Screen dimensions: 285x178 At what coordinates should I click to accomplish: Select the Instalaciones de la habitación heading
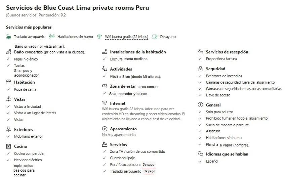[x=138, y=52]
